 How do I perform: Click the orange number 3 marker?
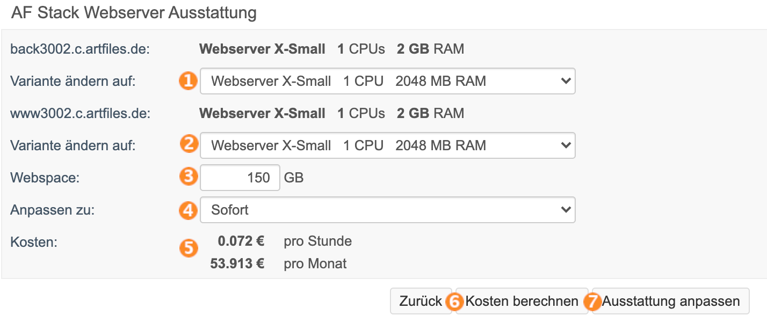coord(188,176)
